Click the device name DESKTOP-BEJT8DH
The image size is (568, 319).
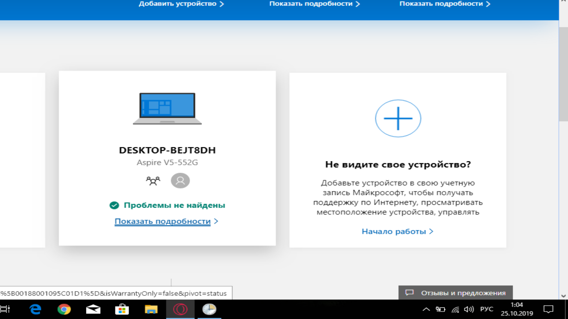(167, 150)
